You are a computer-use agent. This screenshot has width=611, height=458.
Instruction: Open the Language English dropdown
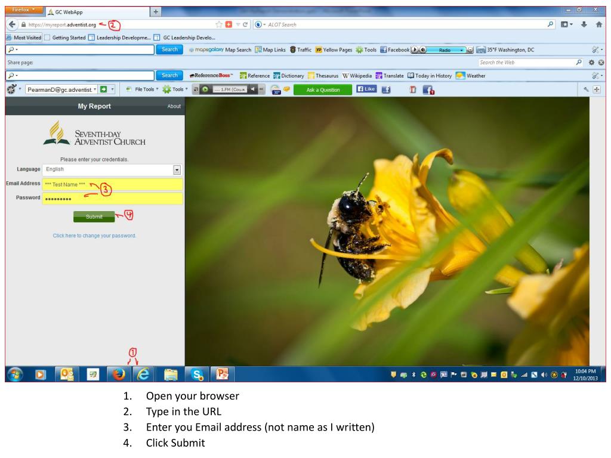(x=112, y=169)
